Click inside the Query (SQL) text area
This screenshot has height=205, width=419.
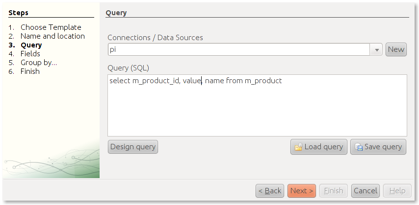257,108
